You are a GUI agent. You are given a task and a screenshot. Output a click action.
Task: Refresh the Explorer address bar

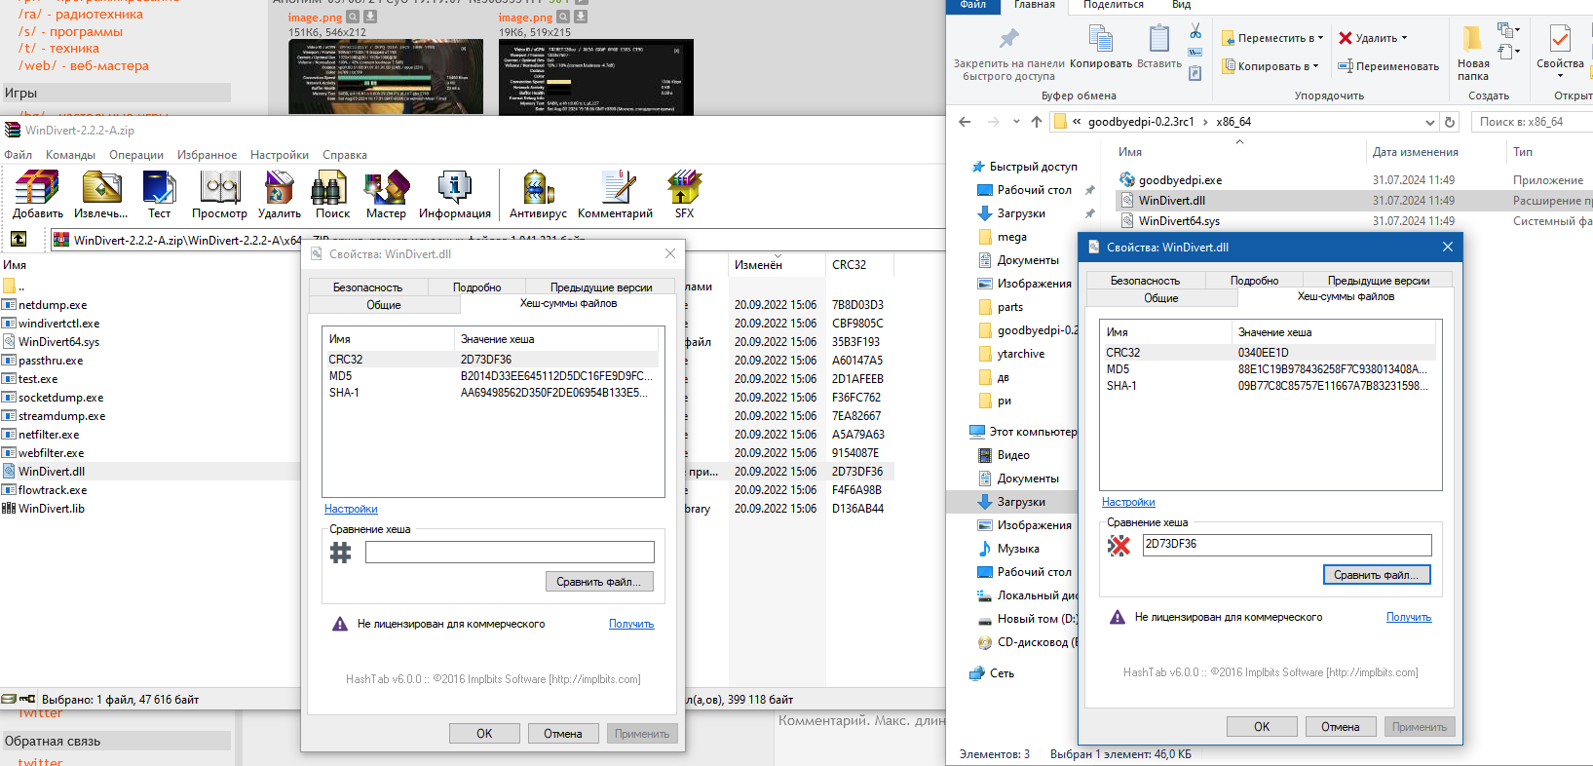click(1450, 122)
